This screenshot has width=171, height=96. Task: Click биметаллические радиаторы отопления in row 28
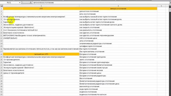click(x=118, y=81)
